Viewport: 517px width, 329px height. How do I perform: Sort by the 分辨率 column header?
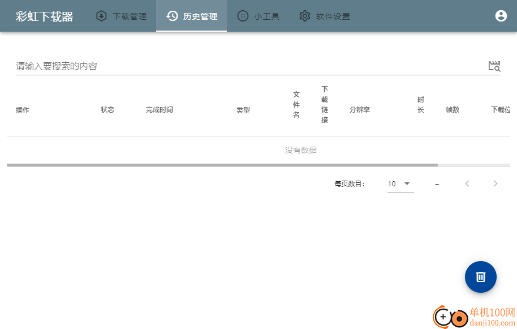360,109
